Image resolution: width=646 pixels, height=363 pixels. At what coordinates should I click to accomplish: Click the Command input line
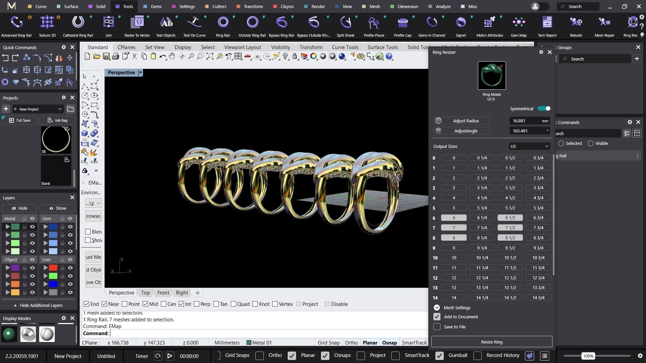point(254,333)
